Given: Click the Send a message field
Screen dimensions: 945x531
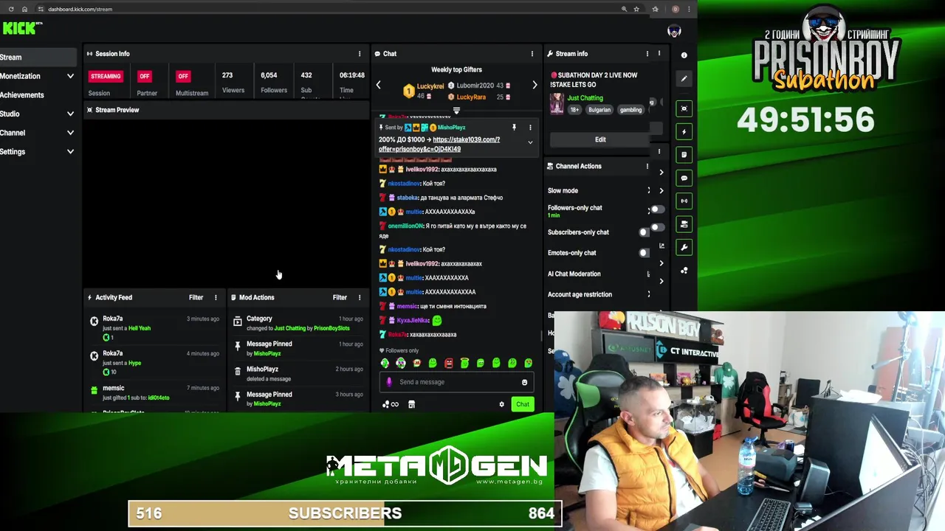Looking at the screenshot, I should click(x=456, y=382).
